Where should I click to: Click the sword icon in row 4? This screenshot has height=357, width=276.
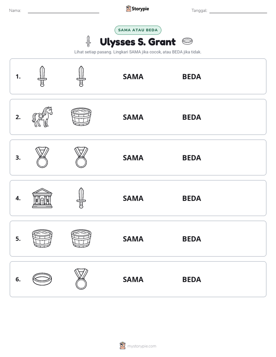coord(81,198)
